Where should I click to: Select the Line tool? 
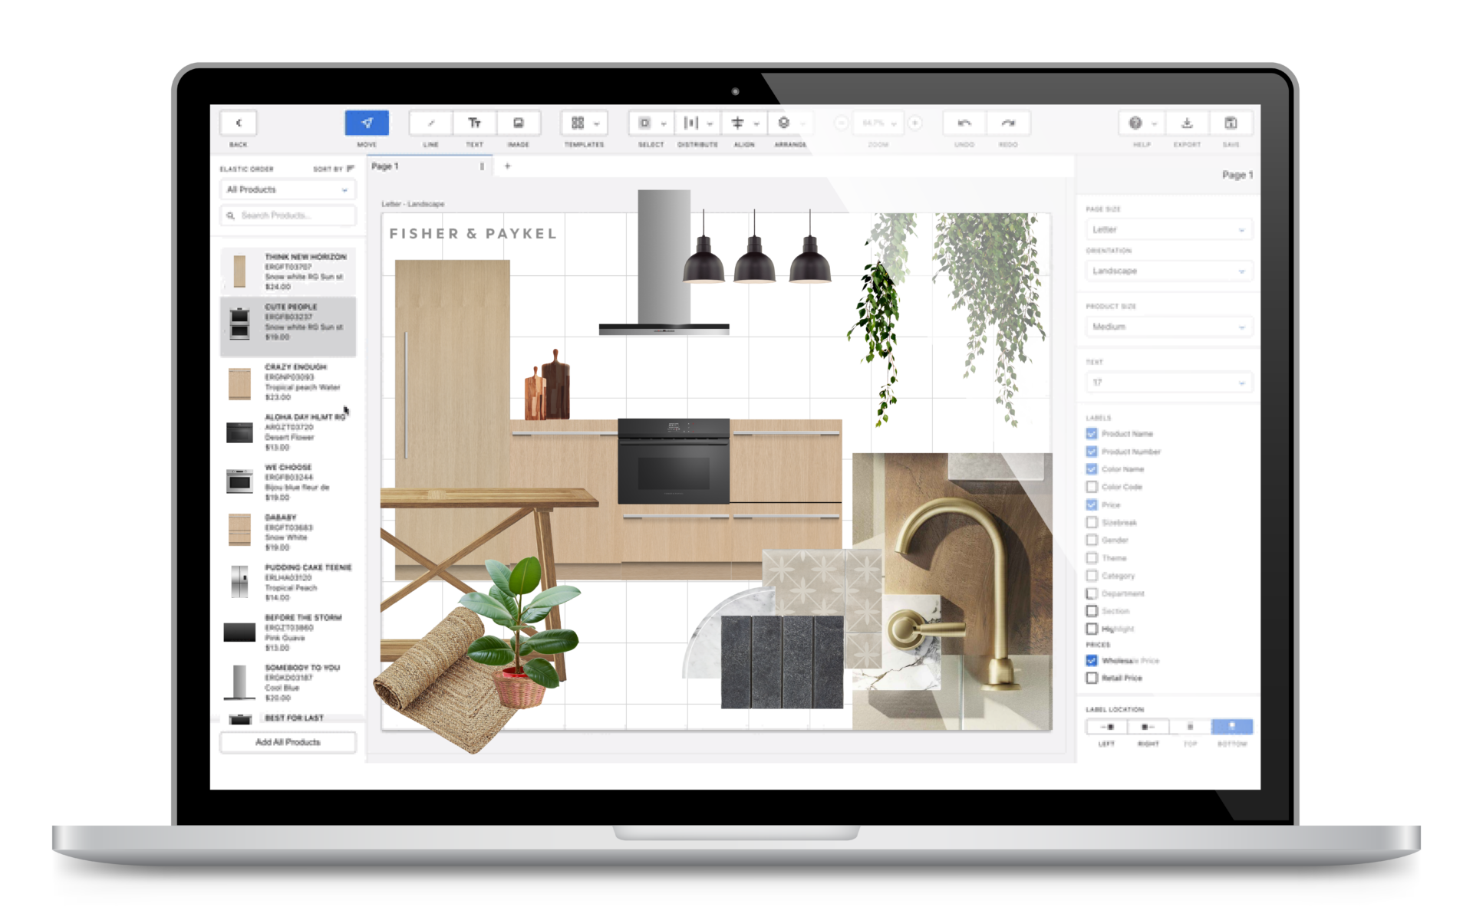pos(430,123)
